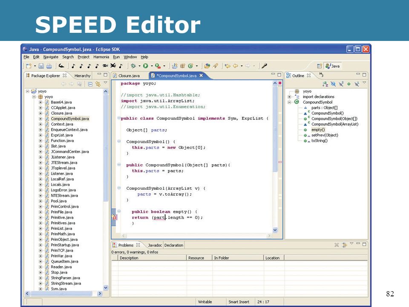Click the New file wizard icon
This screenshot has height=307, width=409.
point(29,66)
